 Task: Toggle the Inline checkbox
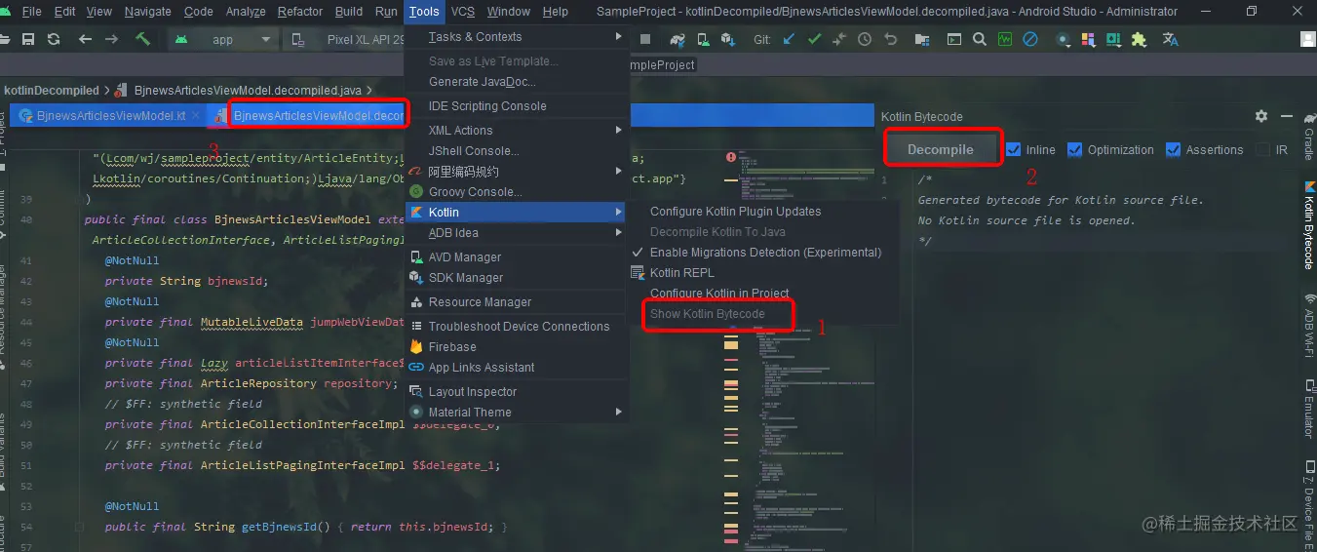click(1014, 150)
